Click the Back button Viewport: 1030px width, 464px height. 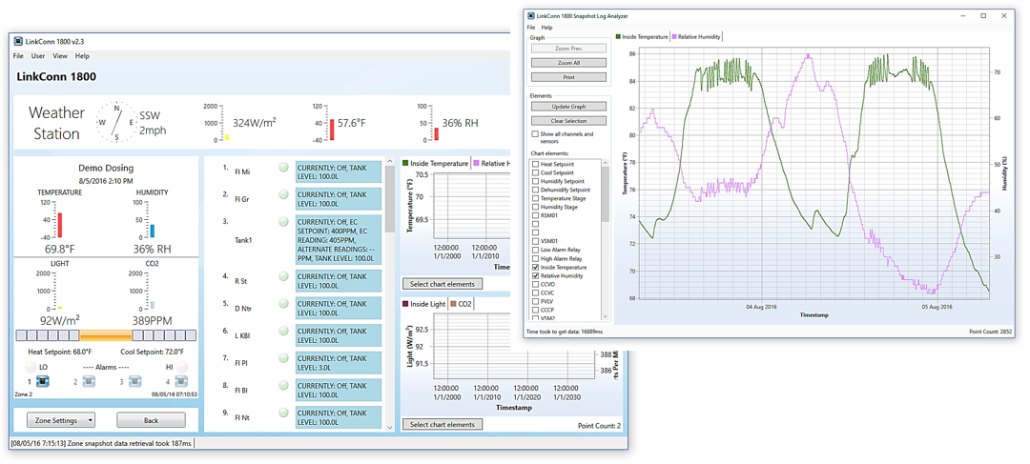(151, 420)
